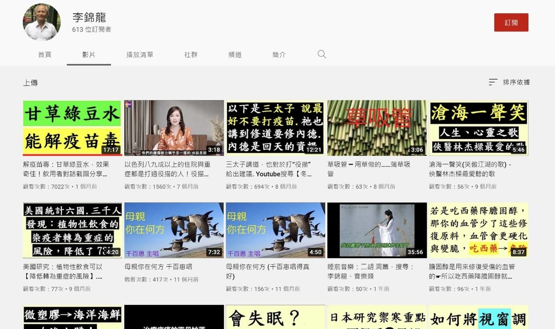
Task: Switch to the 播放清單 tab
Action: pos(140,55)
